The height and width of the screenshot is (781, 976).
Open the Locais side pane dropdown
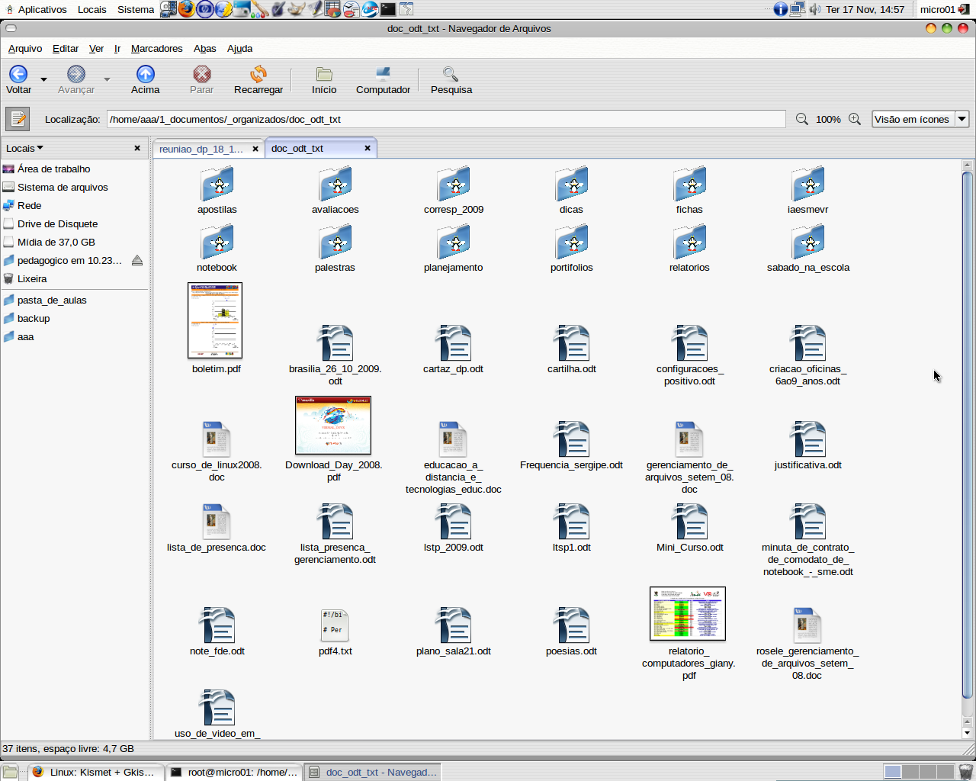click(x=24, y=148)
